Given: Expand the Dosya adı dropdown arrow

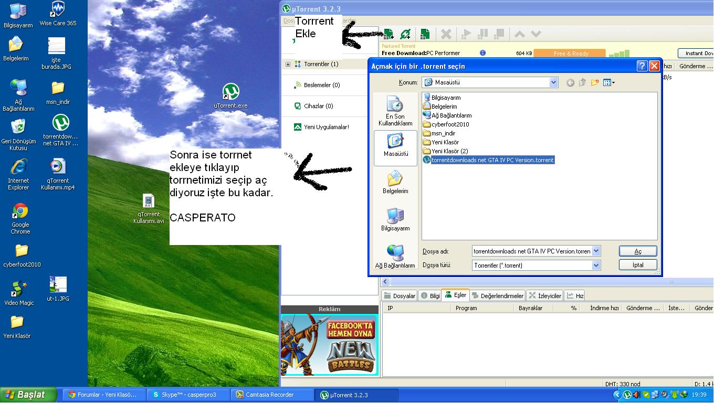Looking at the screenshot, I should 596,251.
